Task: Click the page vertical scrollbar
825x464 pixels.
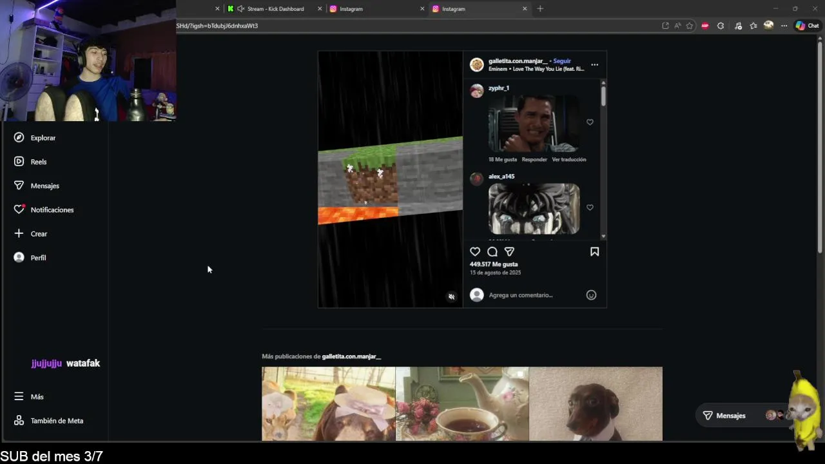Action: coord(820,148)
